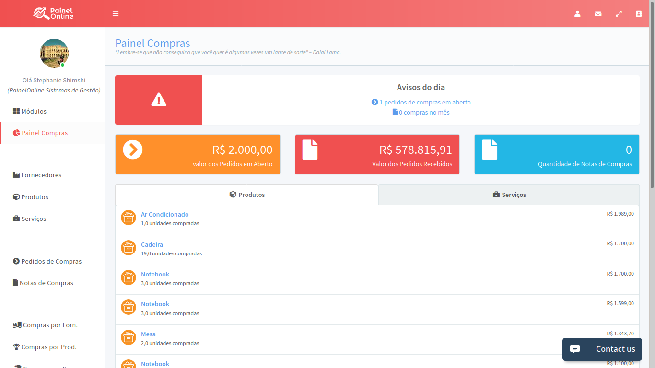Click the orange box icon beside Ar Condicionado
The height and width of the screenshot is (368, 655).
[129, 218]
